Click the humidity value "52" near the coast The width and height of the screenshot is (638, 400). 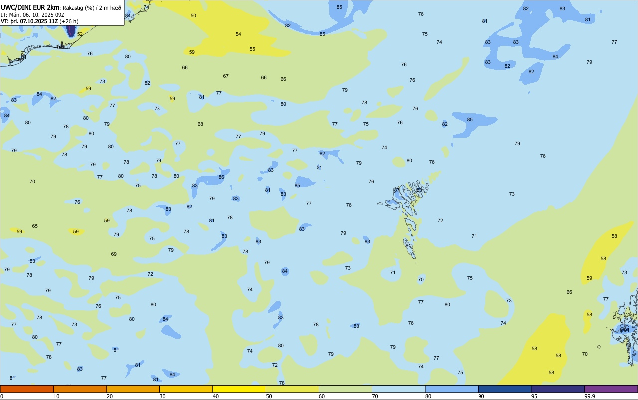click(x=80, y=34)
